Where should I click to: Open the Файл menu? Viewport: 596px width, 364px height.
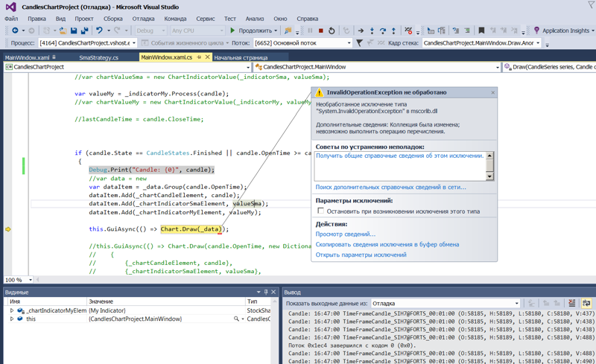11,19
